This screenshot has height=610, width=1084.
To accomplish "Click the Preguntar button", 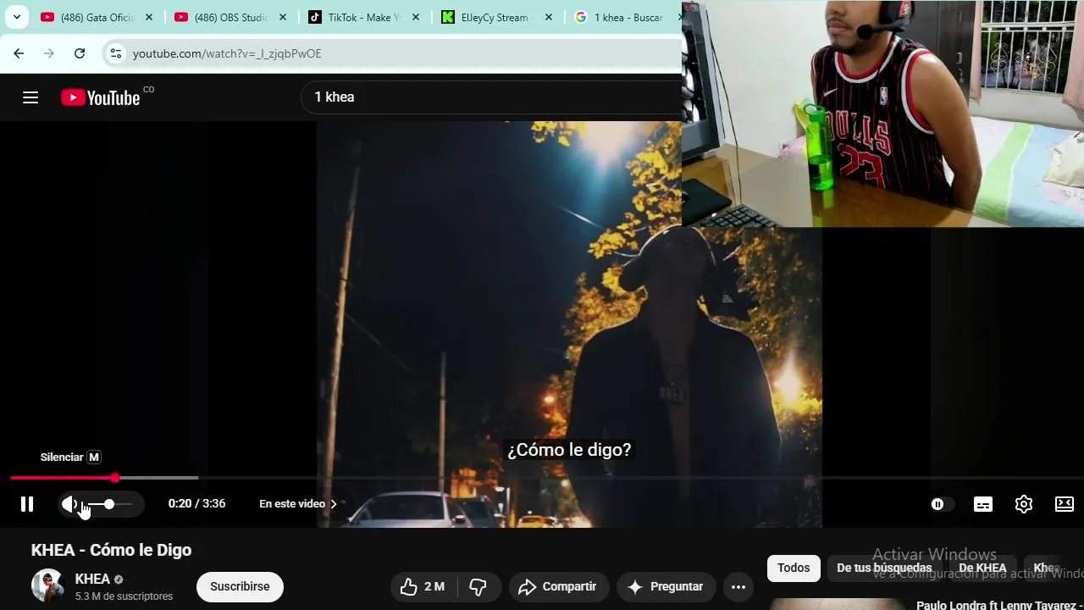I will [x=666, y=586].
